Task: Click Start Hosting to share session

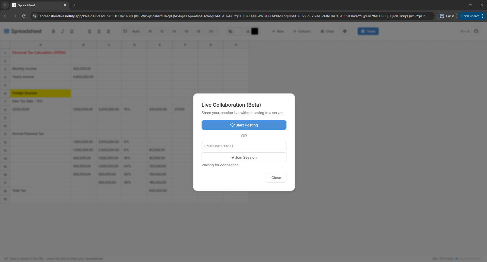Action: pos(244,125)
